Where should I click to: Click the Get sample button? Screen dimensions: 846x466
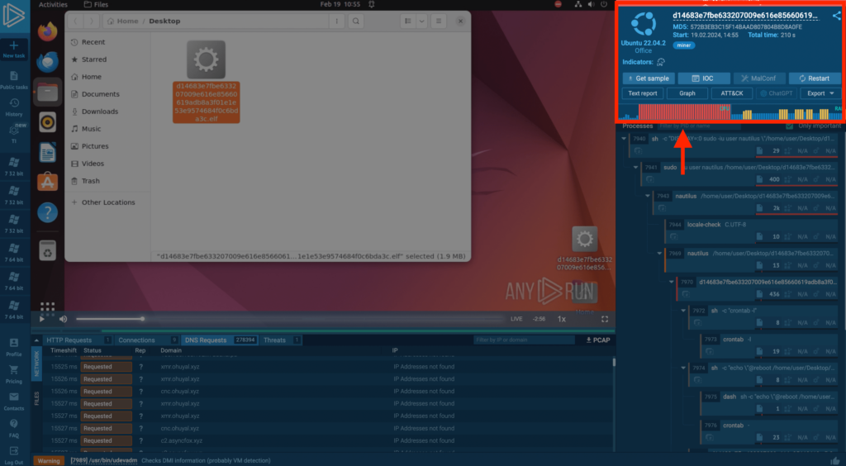pyautogui.click(x=649, y=78)
